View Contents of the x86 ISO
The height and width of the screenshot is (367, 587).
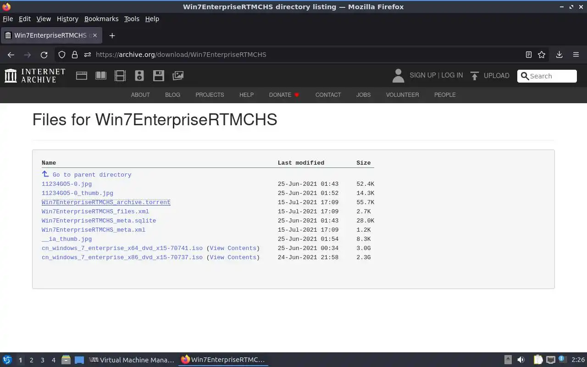pyautogui.click(x=233, y=257)
